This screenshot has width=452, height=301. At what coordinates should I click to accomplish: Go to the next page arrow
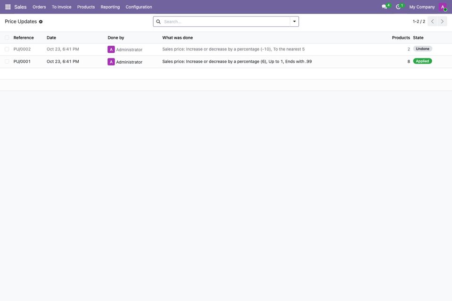click(x=442, y=21)
